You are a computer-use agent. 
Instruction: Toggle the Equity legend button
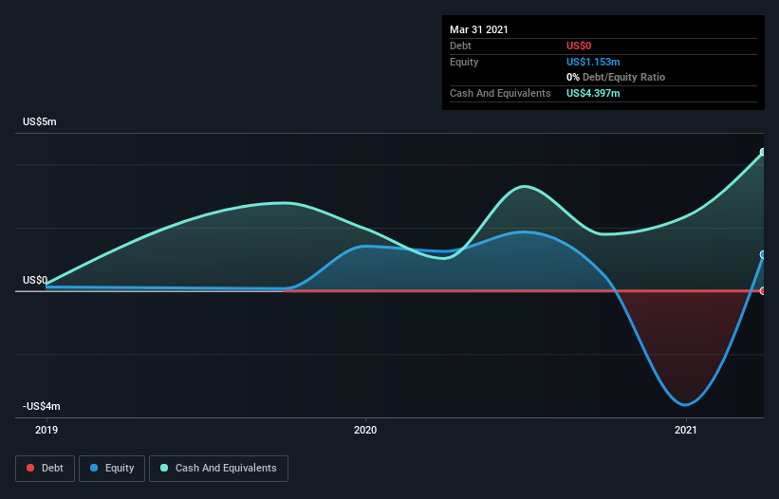pos(112,469)
